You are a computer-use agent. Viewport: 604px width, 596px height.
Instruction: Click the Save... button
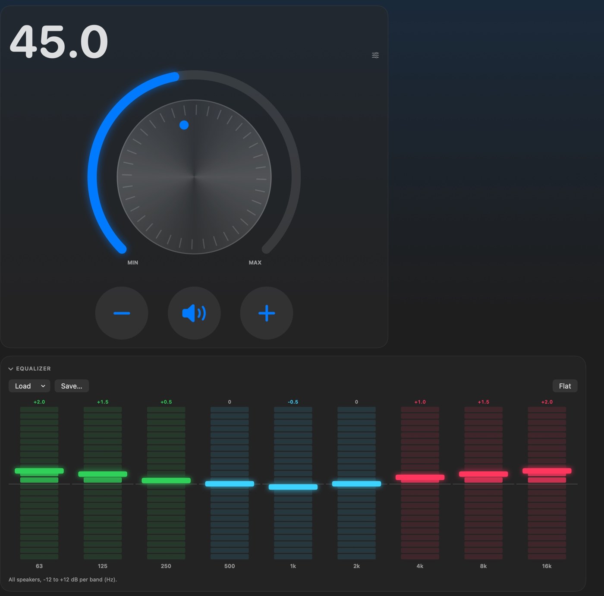point(72,386)
